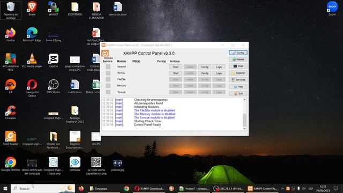Toggle the MySQL service checkbox

pyautogui.click(x=108, y=73)
